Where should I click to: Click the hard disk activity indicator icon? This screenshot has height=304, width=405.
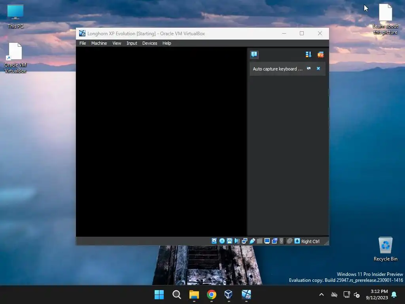[214, 241]
